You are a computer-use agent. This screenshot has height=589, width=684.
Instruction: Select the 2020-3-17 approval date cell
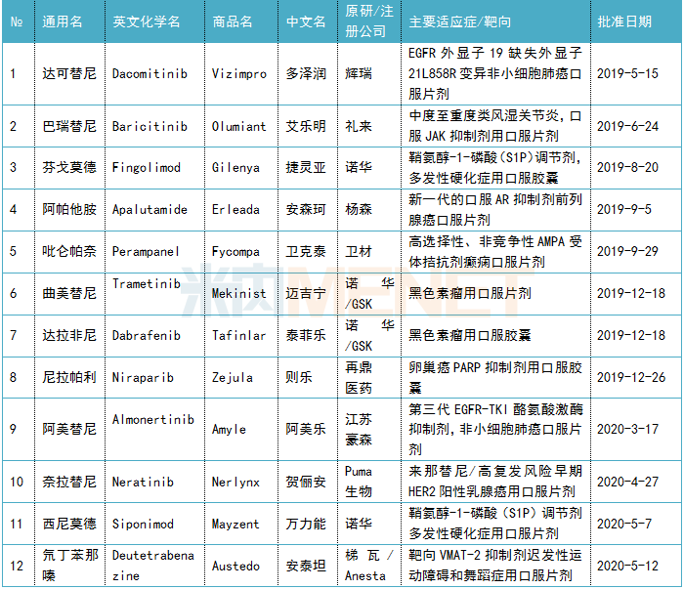coord(627,429)
